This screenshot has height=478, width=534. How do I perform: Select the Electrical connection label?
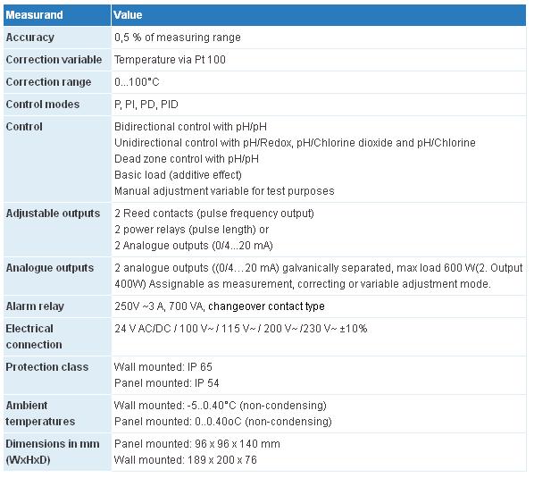click(34, 337)
